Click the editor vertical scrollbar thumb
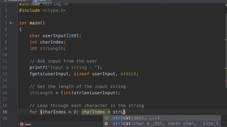 pos(226,50)
